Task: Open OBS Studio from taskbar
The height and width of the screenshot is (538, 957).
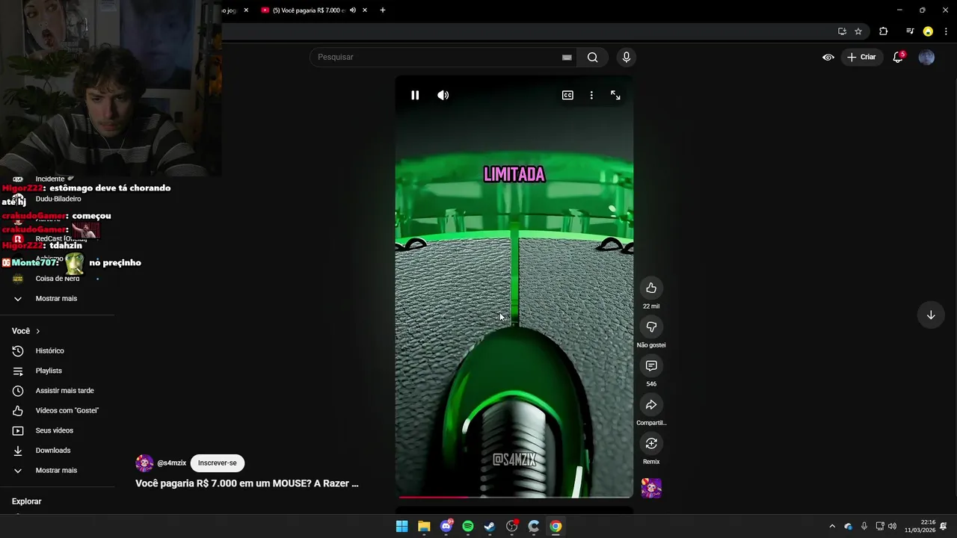Action: click(512, 526)
